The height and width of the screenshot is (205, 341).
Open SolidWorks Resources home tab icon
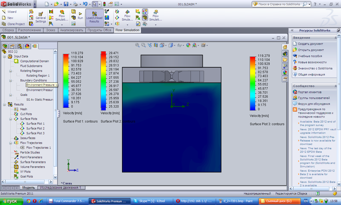pyautogui.click(x=285, y=47)
